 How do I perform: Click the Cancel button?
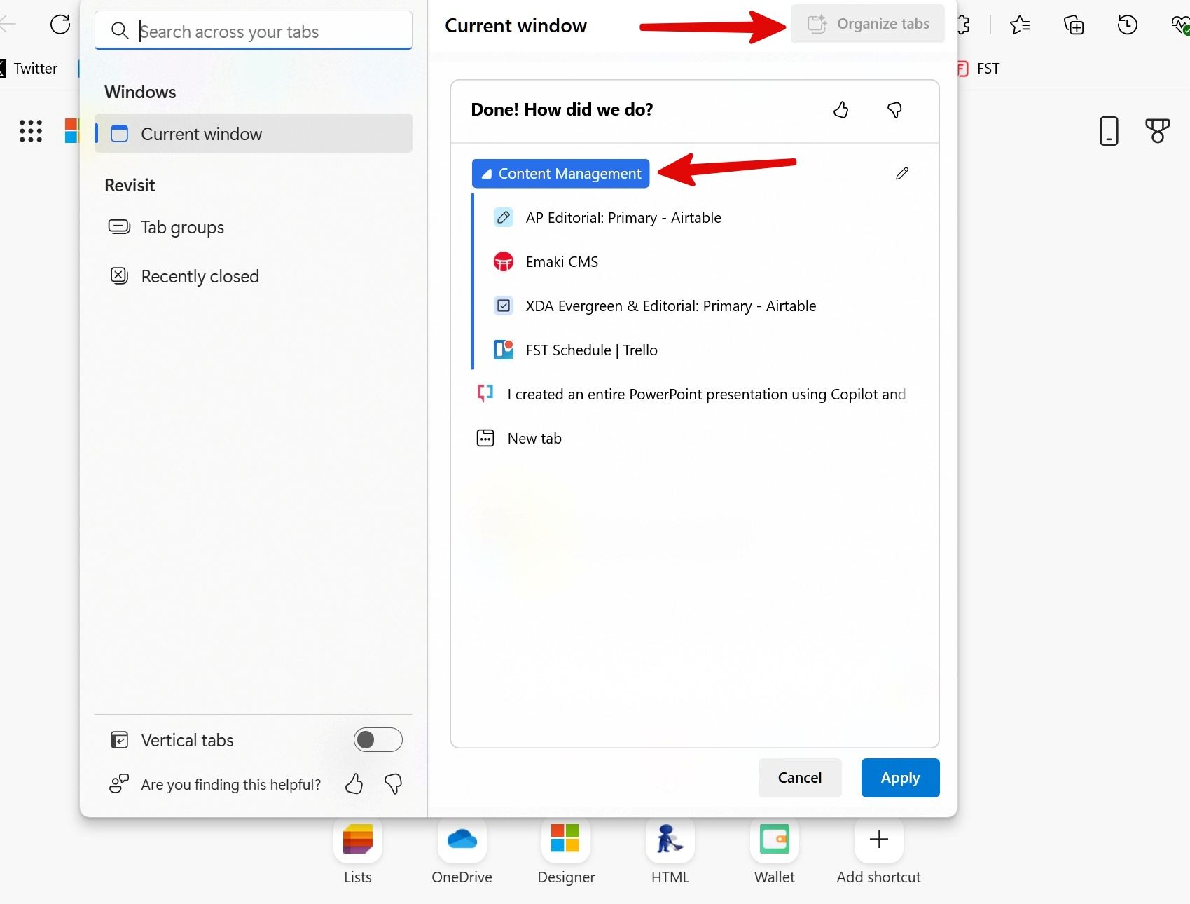800,778
